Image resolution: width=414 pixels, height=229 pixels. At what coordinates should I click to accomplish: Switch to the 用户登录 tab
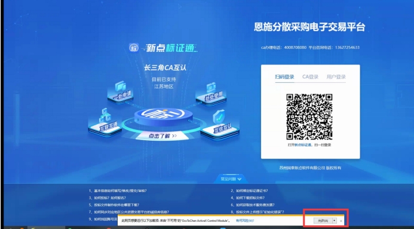tap(336, 77)
